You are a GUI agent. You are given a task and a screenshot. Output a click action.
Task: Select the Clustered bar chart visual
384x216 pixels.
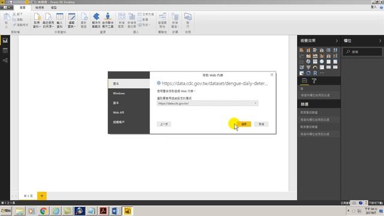click(x=315, y=50)
